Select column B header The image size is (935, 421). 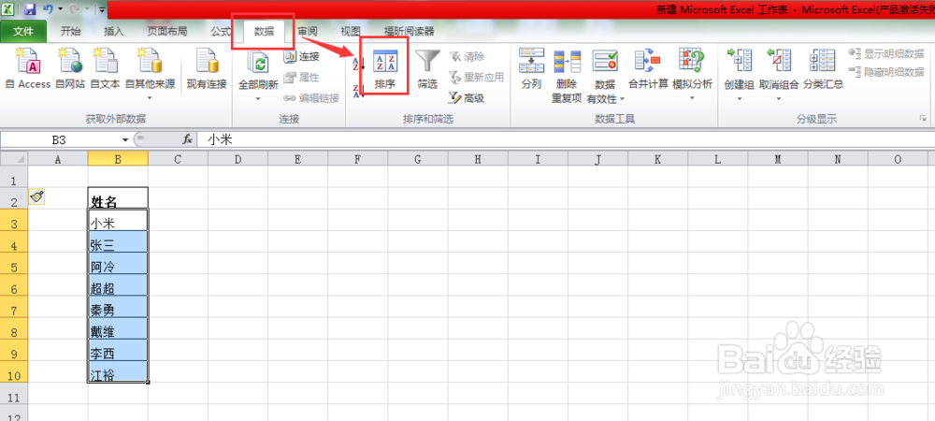(118, 159)
